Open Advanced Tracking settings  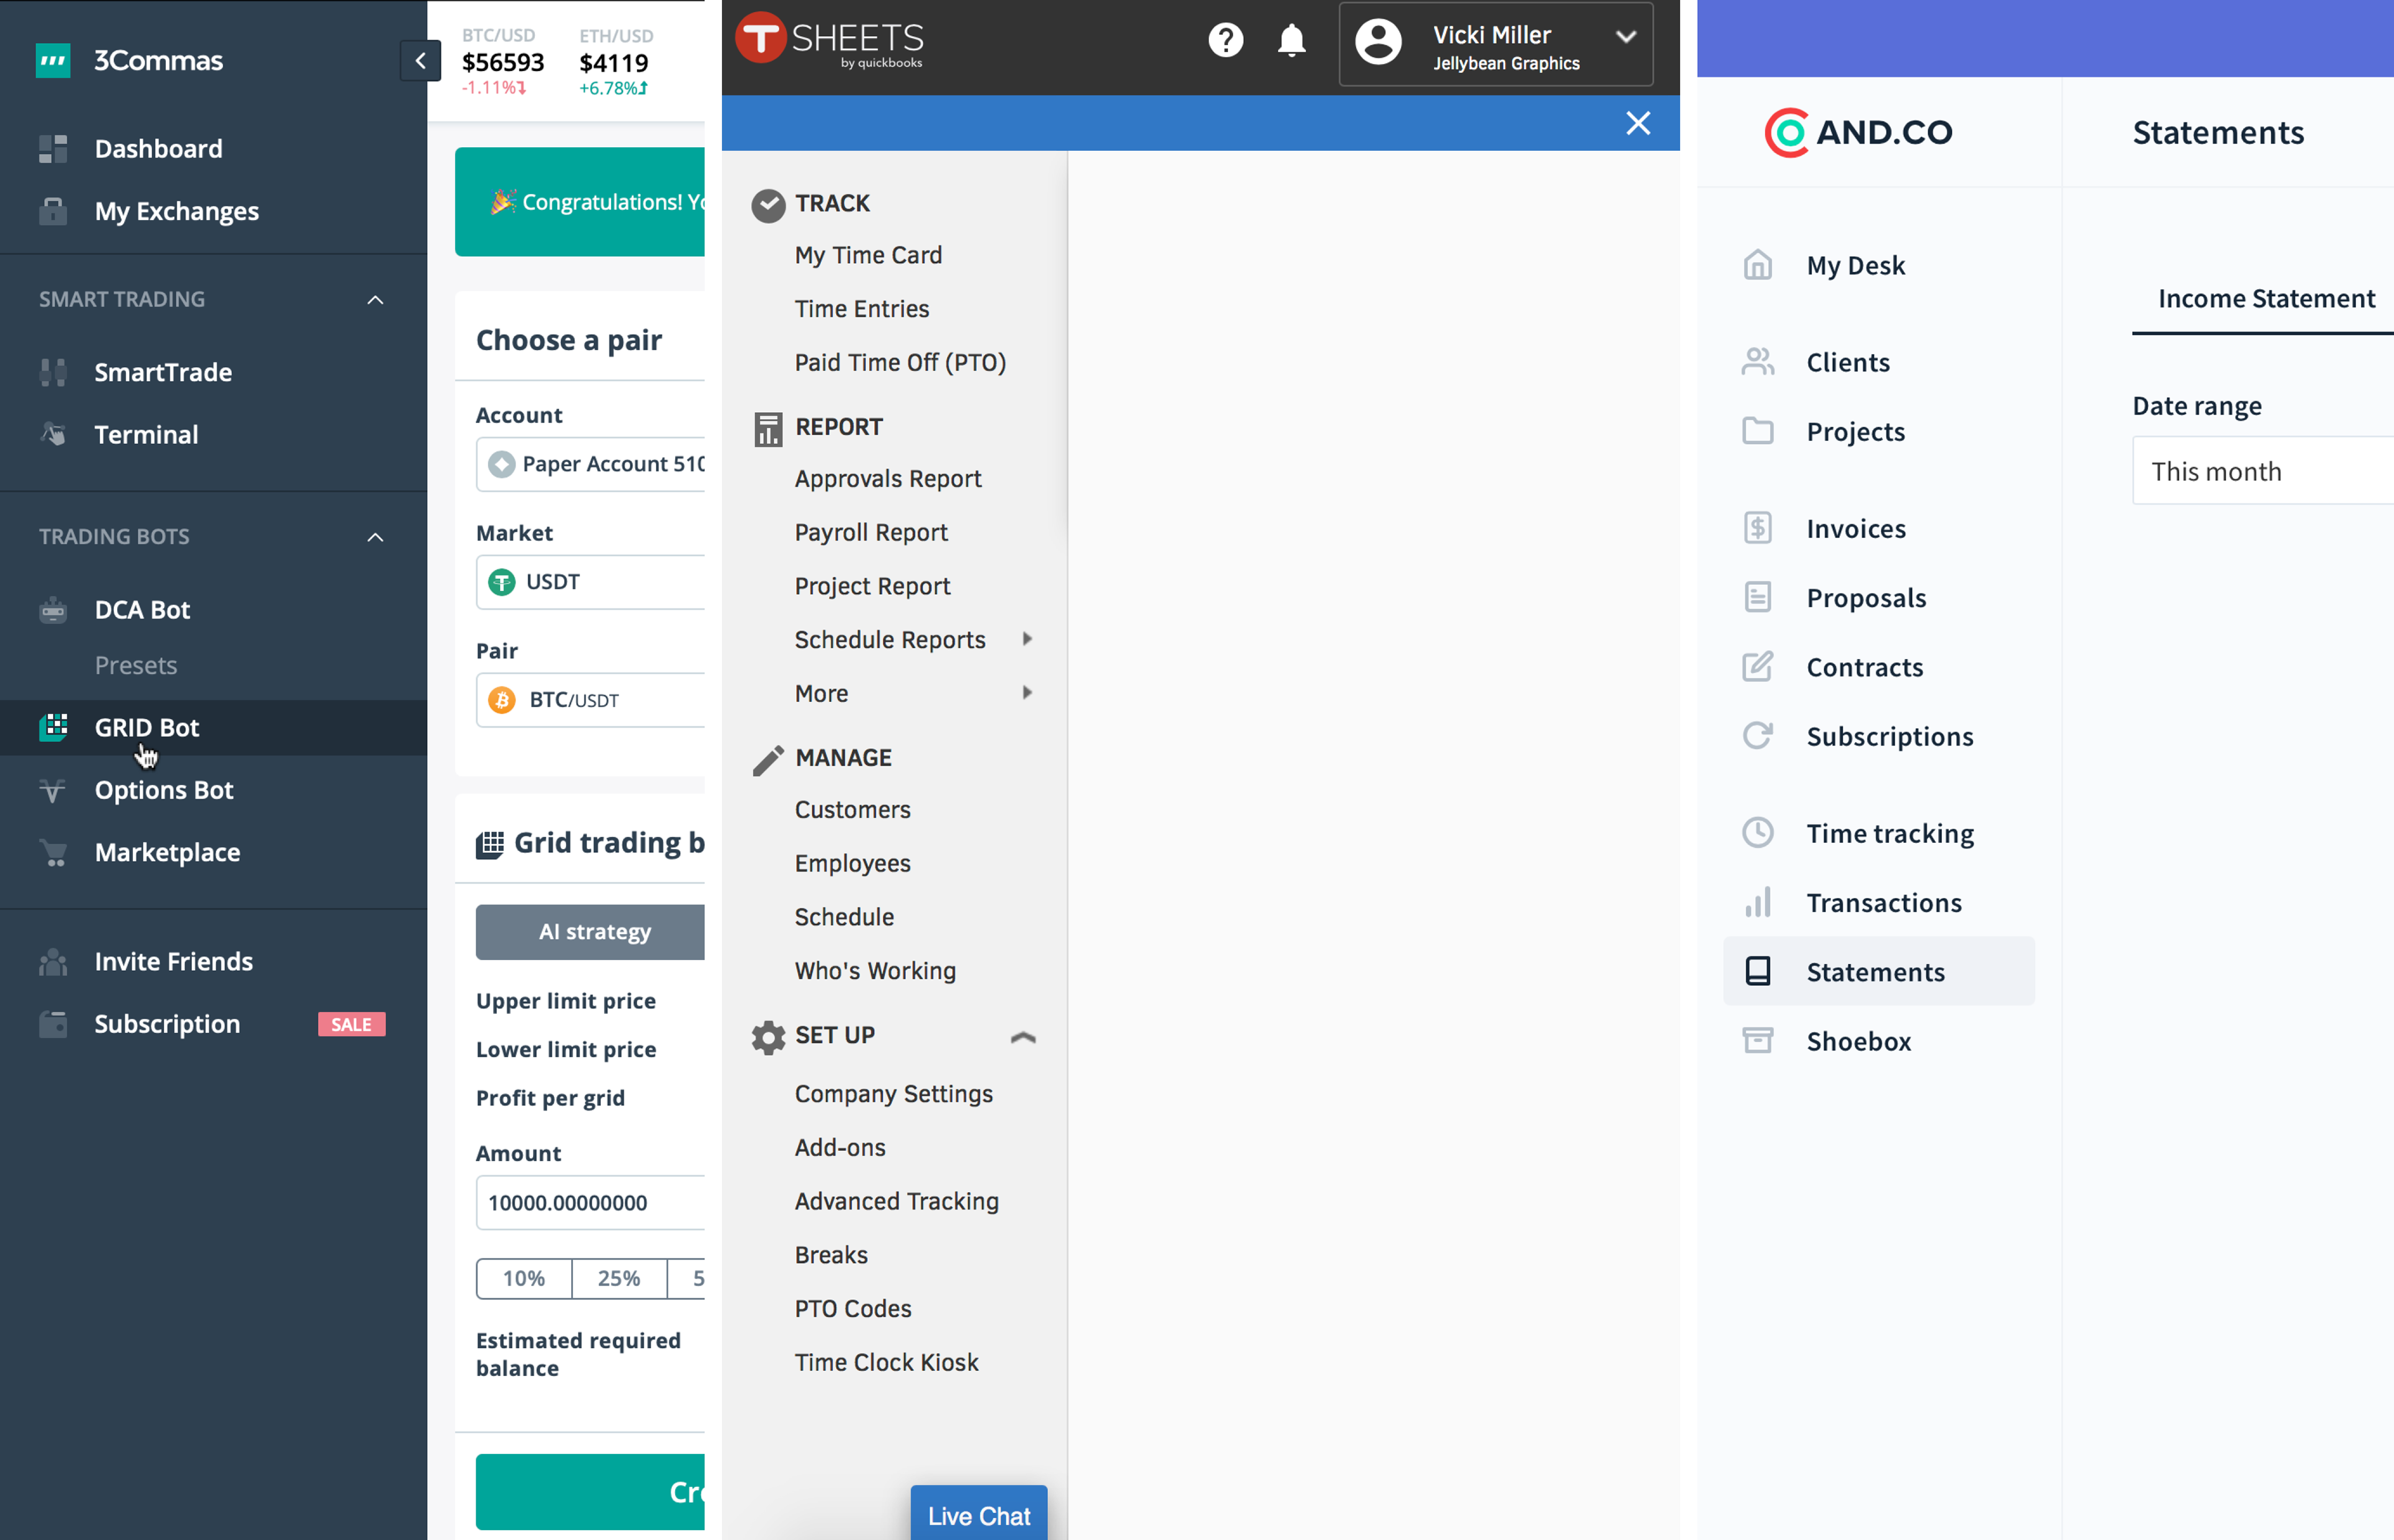(x=896, y=1201)
